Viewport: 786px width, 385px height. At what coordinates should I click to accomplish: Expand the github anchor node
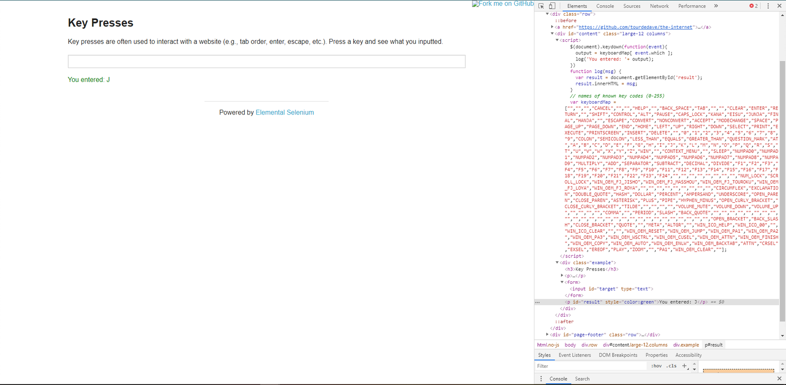tap(552, 27)
